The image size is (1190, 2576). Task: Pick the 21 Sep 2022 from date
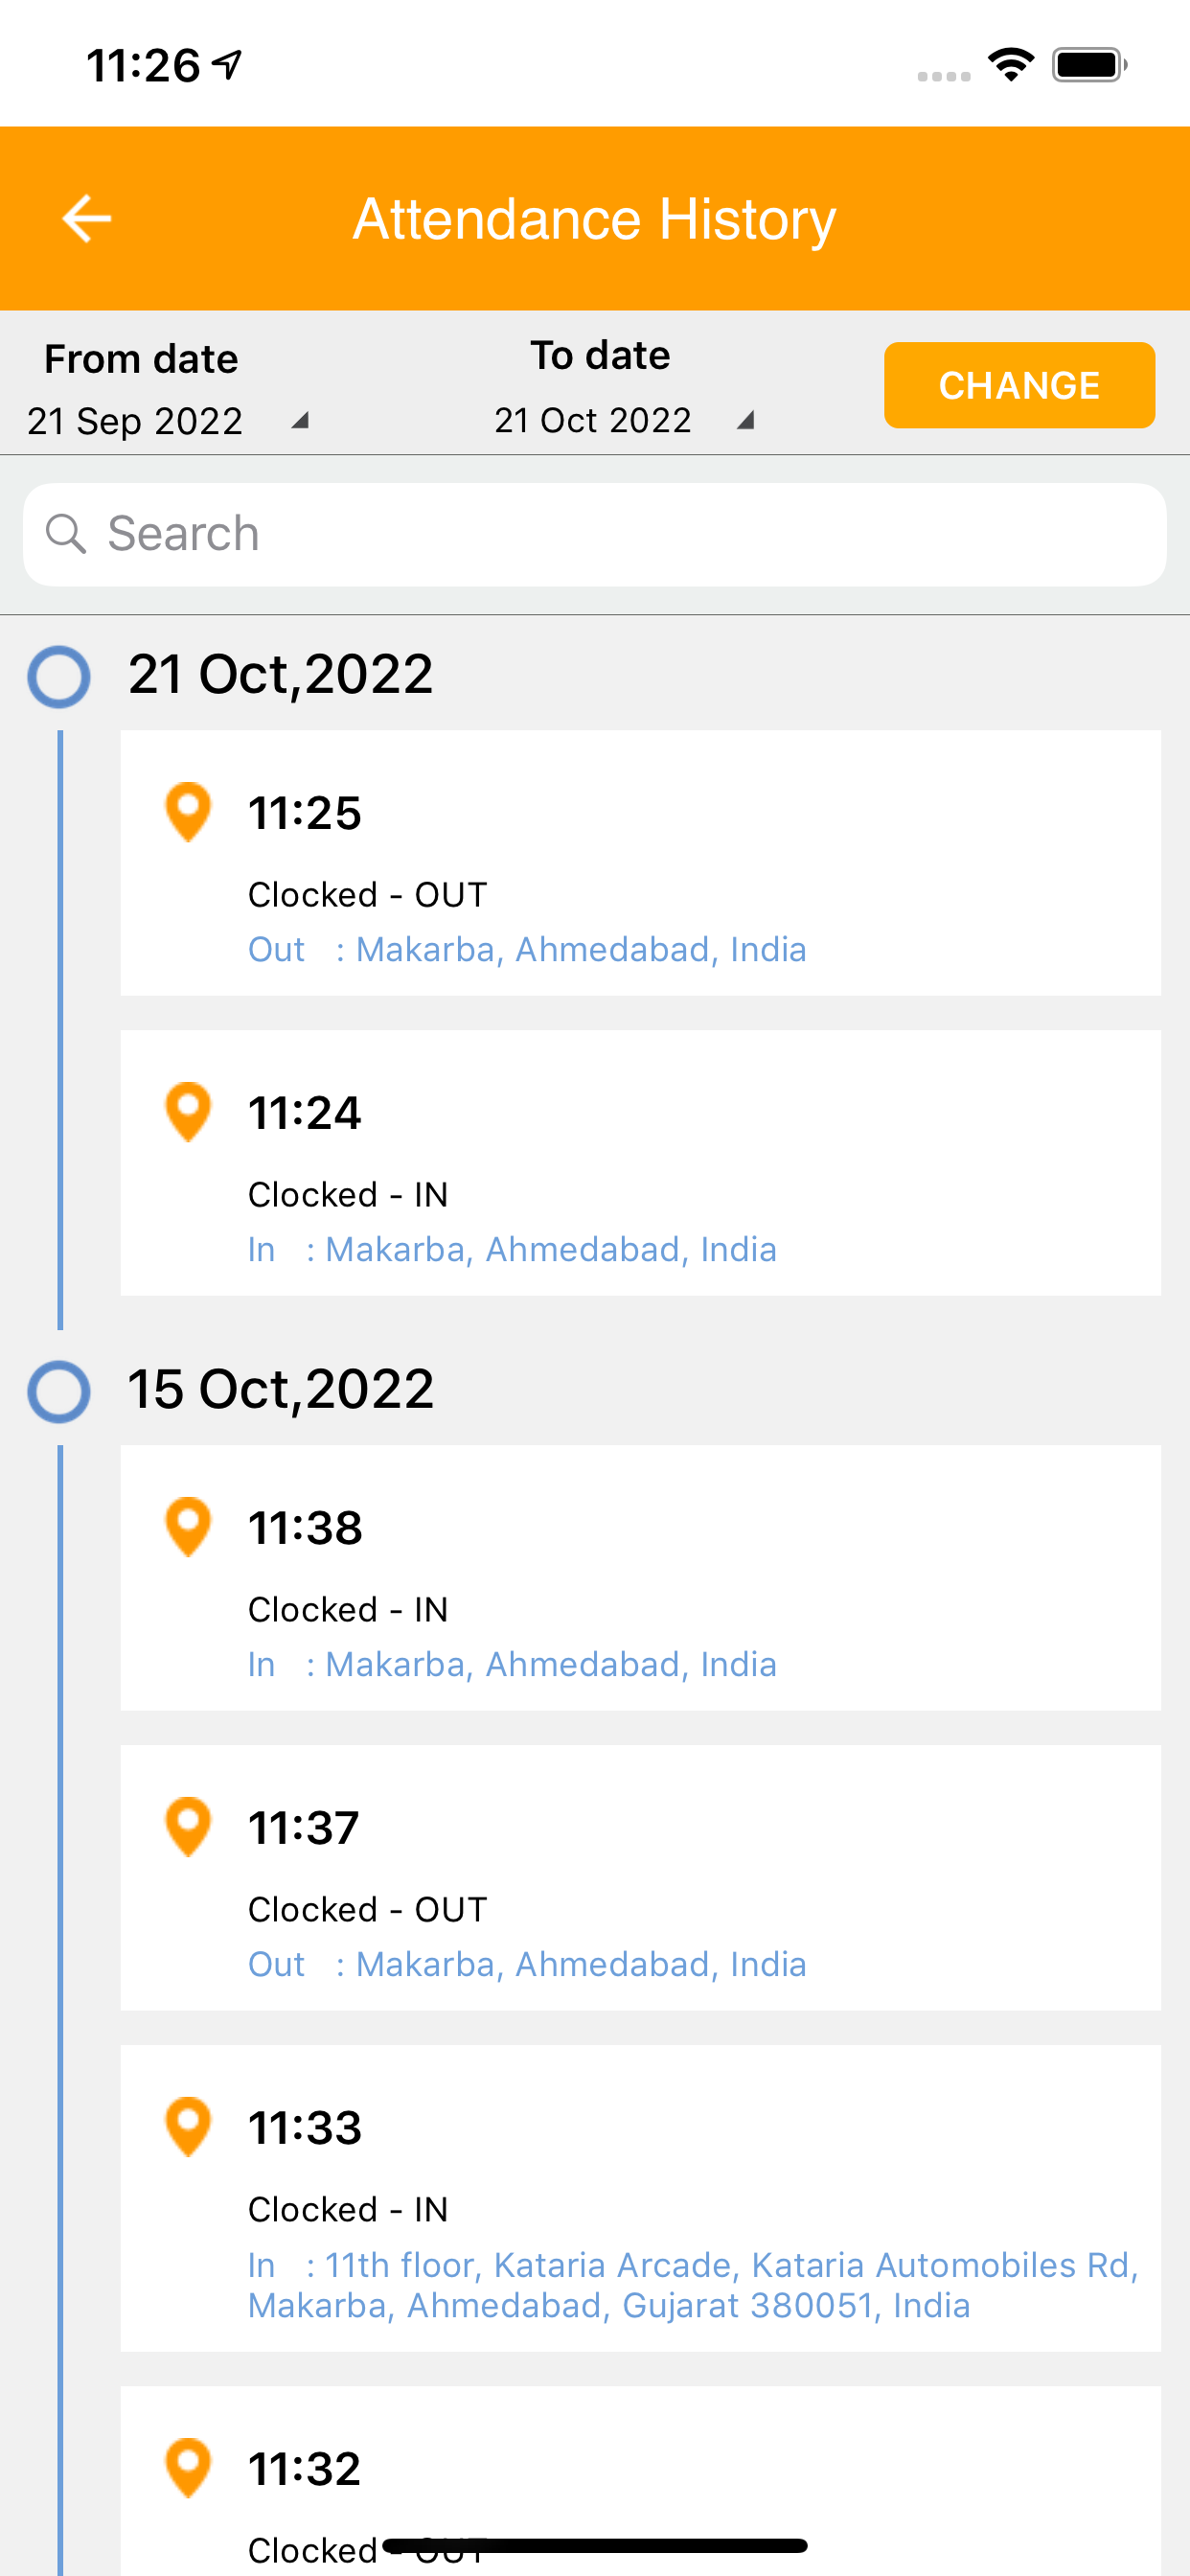(x=135, y=421)
